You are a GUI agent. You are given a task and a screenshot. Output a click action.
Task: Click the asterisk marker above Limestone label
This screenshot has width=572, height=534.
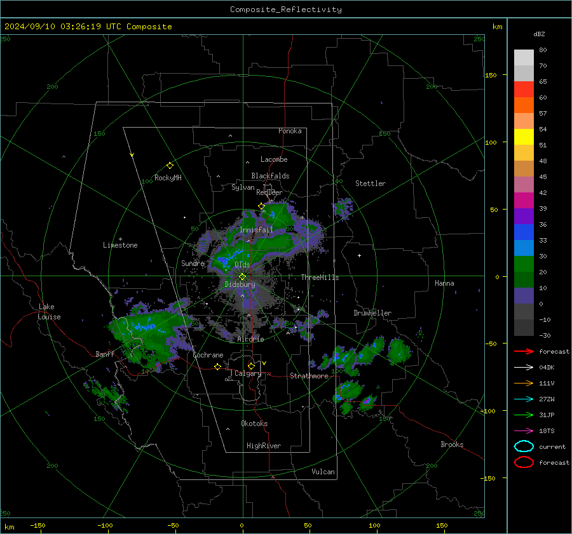(120, 239)
